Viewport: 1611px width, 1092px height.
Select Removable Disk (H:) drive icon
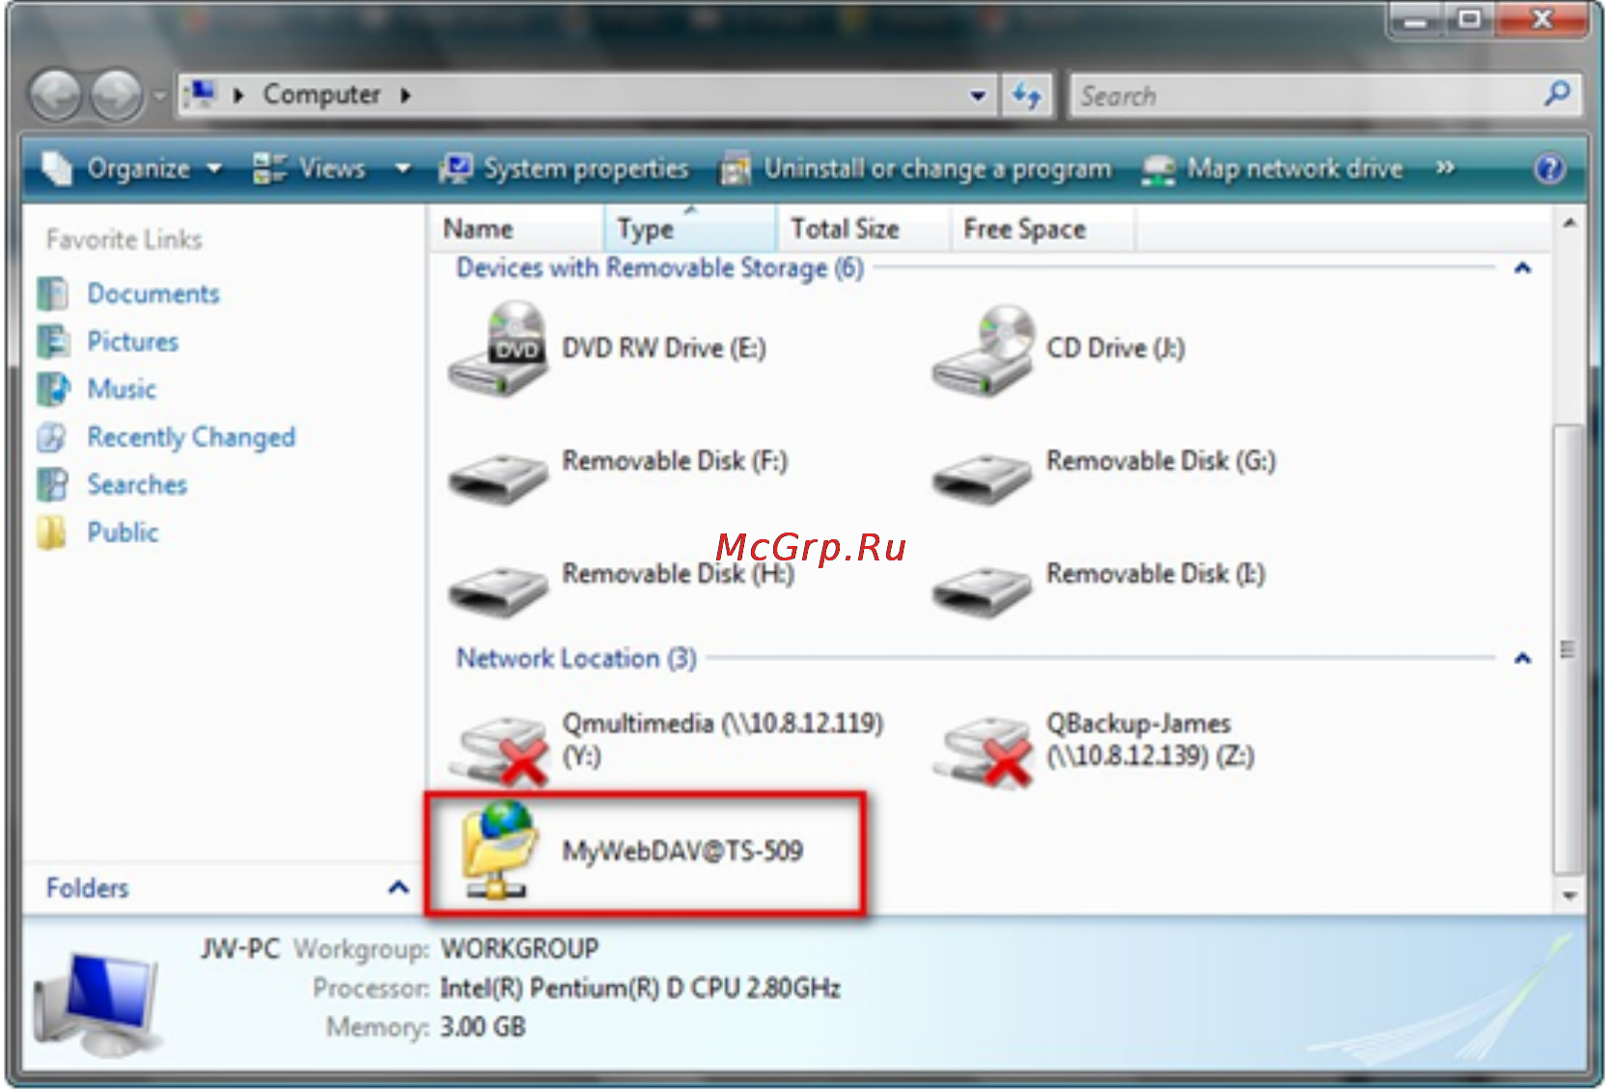coord(498,590)
